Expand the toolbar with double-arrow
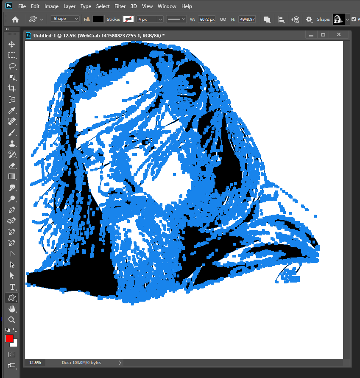The height and width of the screenshot is (378, 360). 7,29
